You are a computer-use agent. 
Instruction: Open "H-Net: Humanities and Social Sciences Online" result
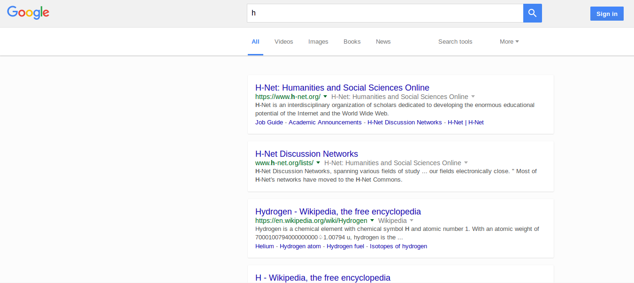click(342, 88)
